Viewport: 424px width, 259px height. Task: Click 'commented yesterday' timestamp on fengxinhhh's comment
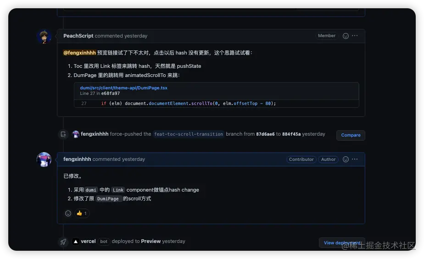tap(119, 159)
